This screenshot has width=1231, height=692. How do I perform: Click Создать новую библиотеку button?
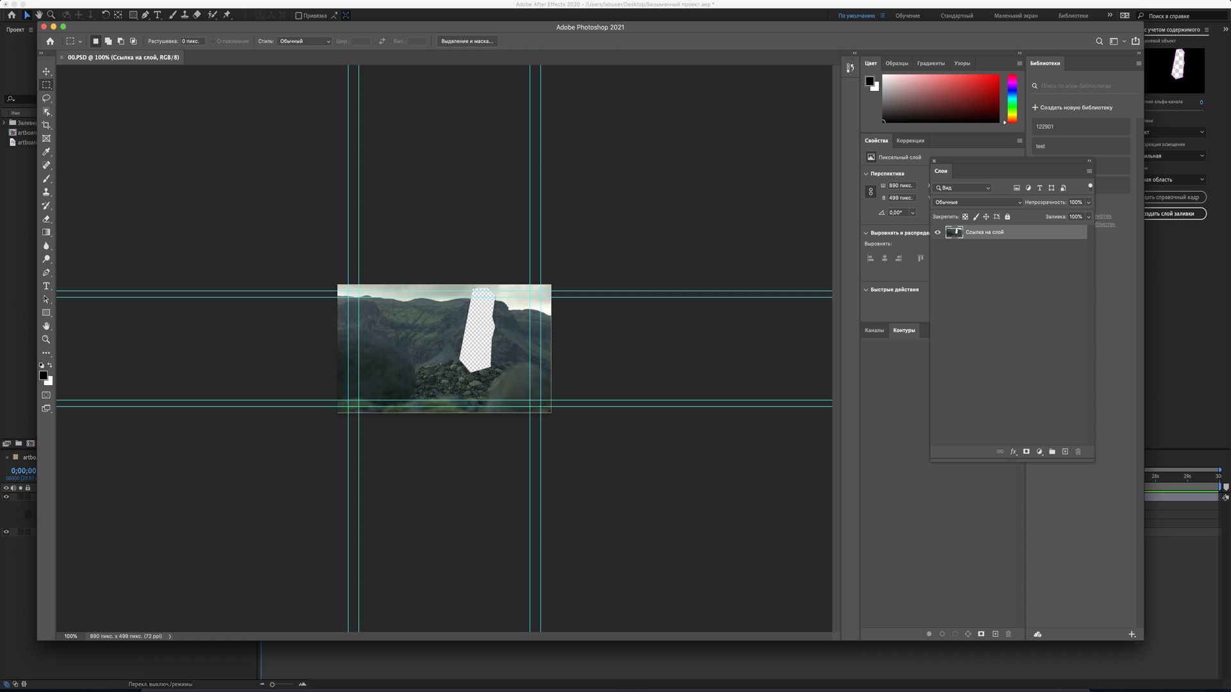click(1073, 106)
